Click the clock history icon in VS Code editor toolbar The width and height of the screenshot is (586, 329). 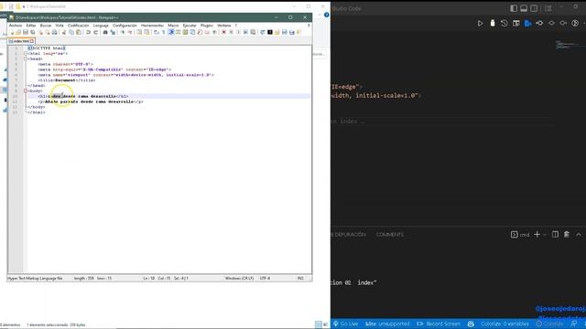tap(505, 23)
